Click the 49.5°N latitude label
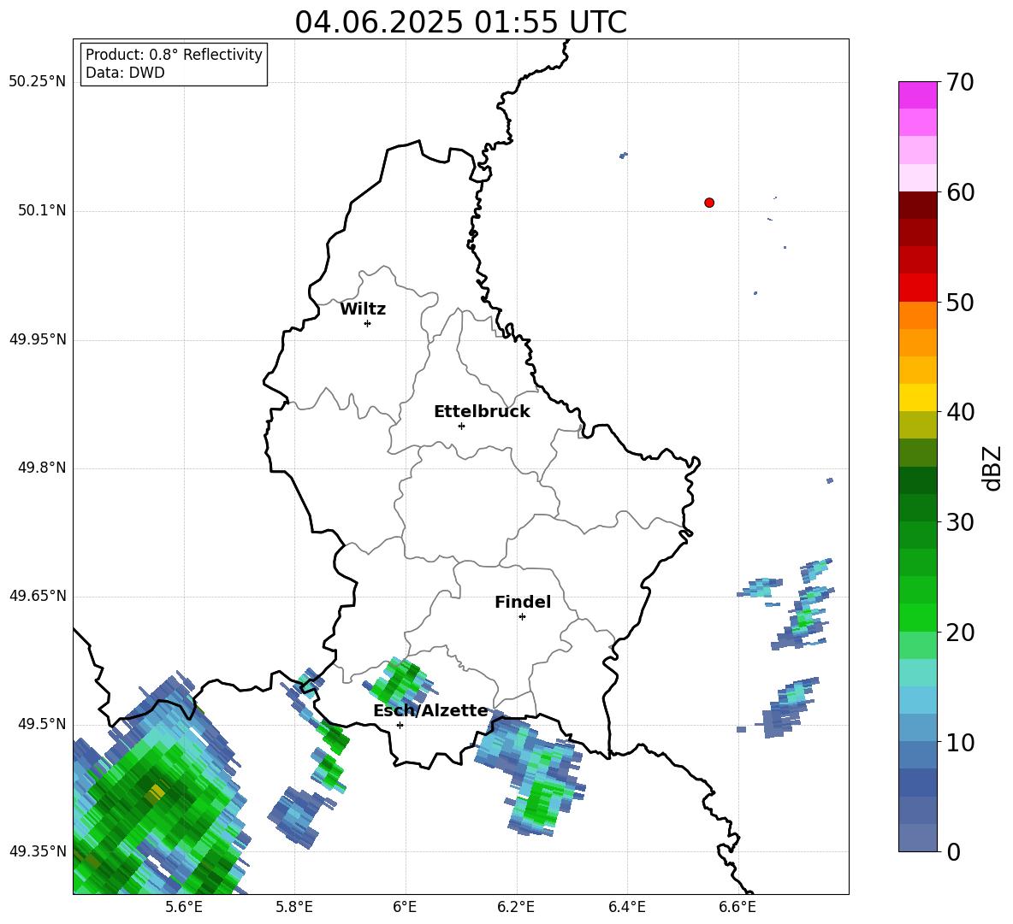Viewport: 1013px width, 924px height. (41, 724)
